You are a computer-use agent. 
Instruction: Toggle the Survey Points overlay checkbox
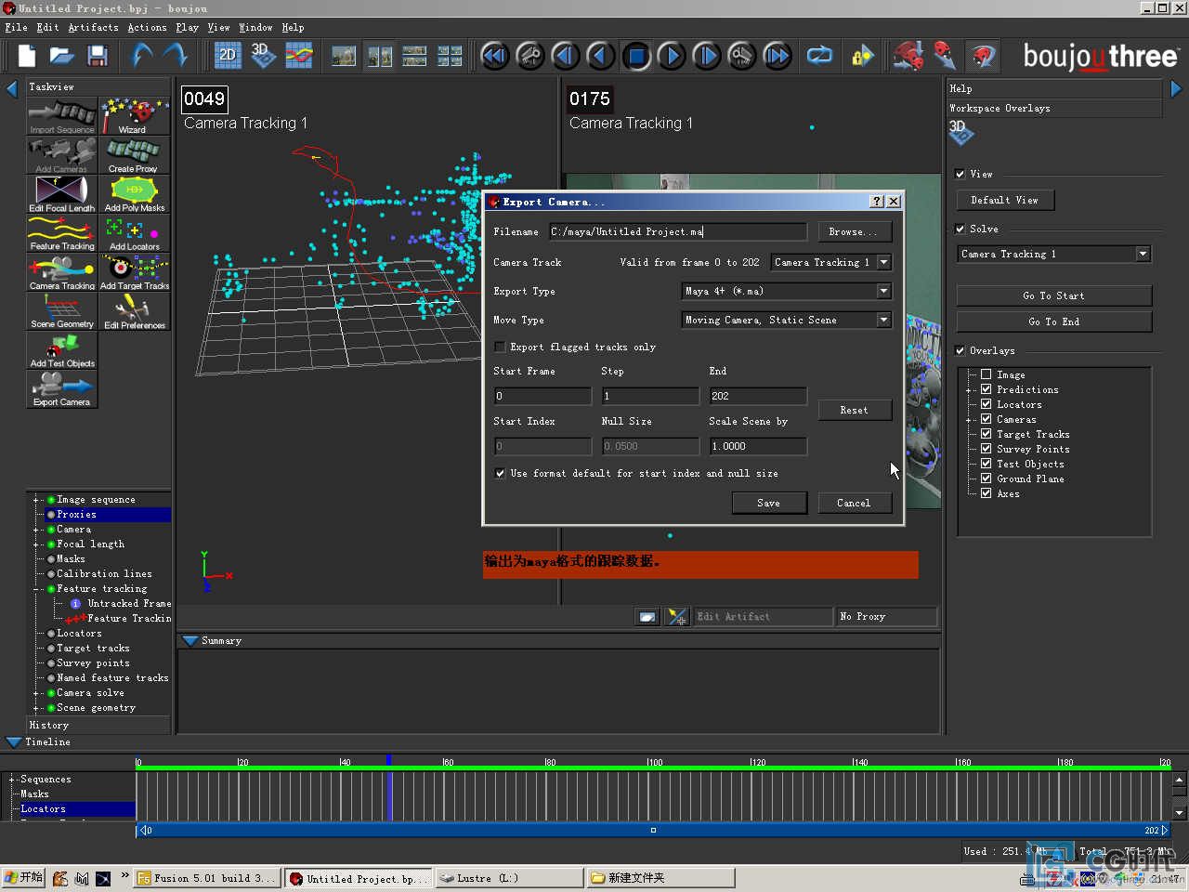point(986,449)
